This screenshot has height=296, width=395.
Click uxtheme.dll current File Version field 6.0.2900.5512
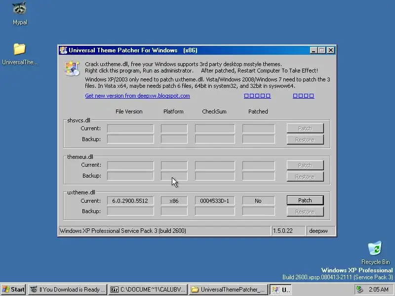click(130, 201)
